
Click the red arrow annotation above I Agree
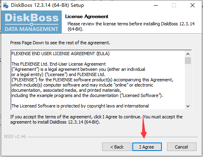pos(144,127)
